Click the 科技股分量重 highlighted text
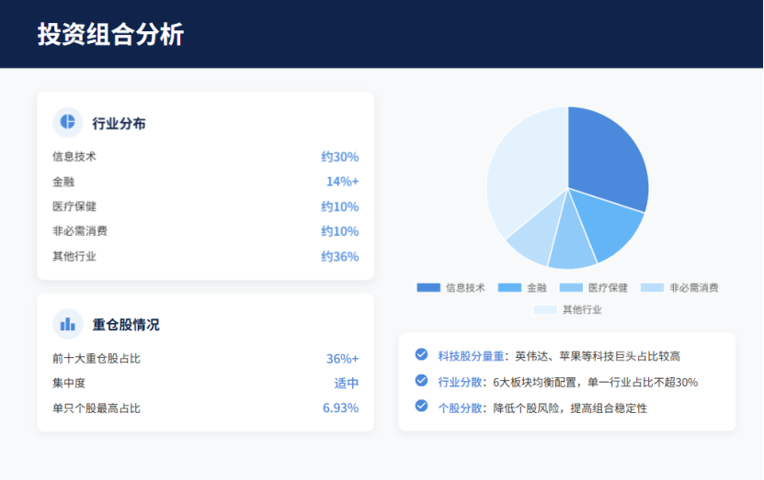 tap(471, 355)
